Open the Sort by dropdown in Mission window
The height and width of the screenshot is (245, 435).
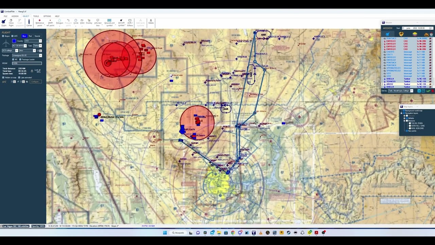click(x=401, y=91)
